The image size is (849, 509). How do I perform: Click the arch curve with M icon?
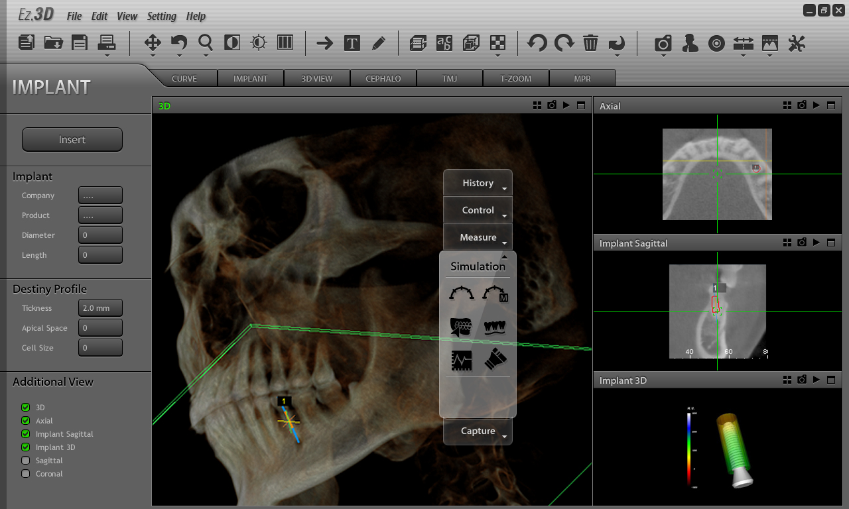tap(495, 293)
